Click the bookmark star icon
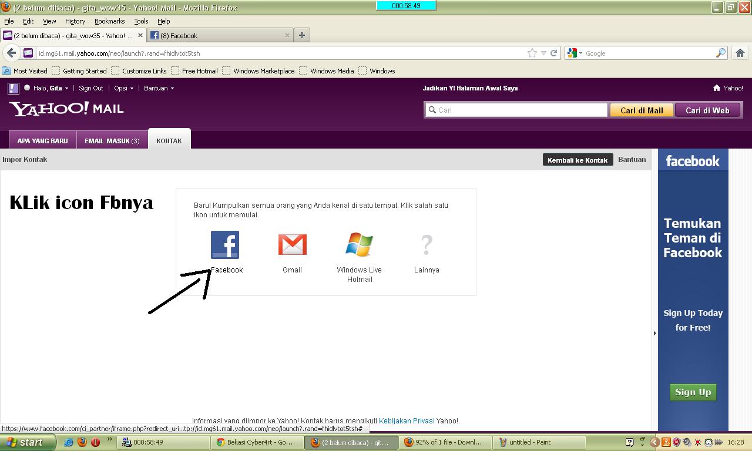This screenshot has width=752, height=451. pyautogui.click(x=532, y=53)
